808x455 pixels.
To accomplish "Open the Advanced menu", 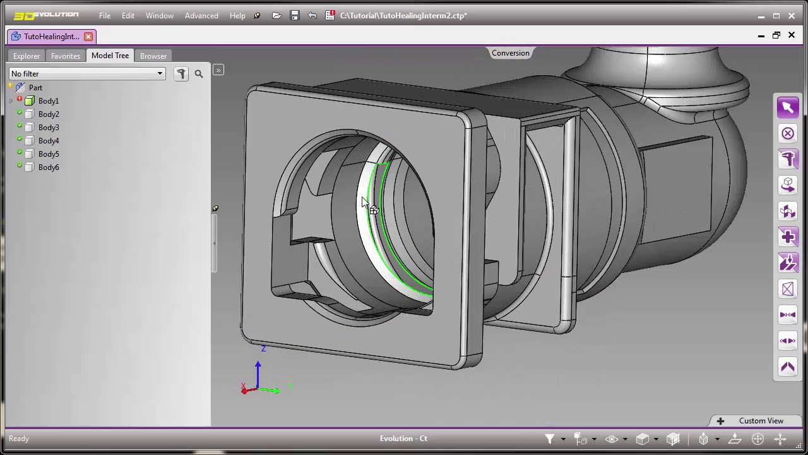I will 201,16.
